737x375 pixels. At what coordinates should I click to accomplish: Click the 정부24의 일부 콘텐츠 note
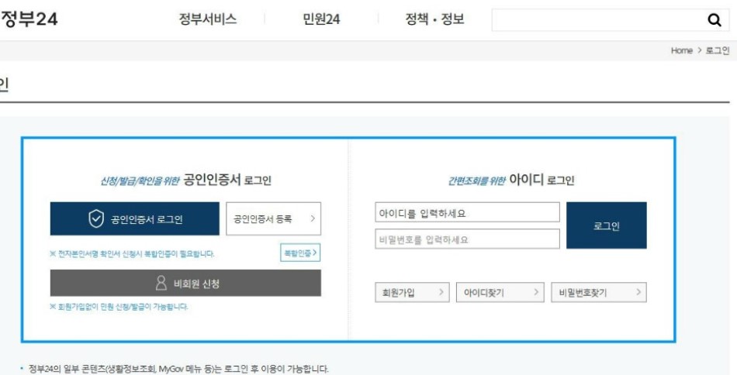pos(178,369)
